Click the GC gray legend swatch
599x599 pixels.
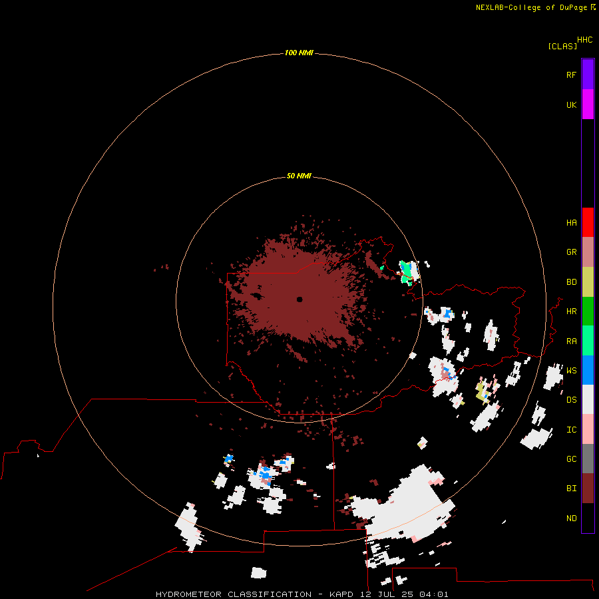(588, 459)
